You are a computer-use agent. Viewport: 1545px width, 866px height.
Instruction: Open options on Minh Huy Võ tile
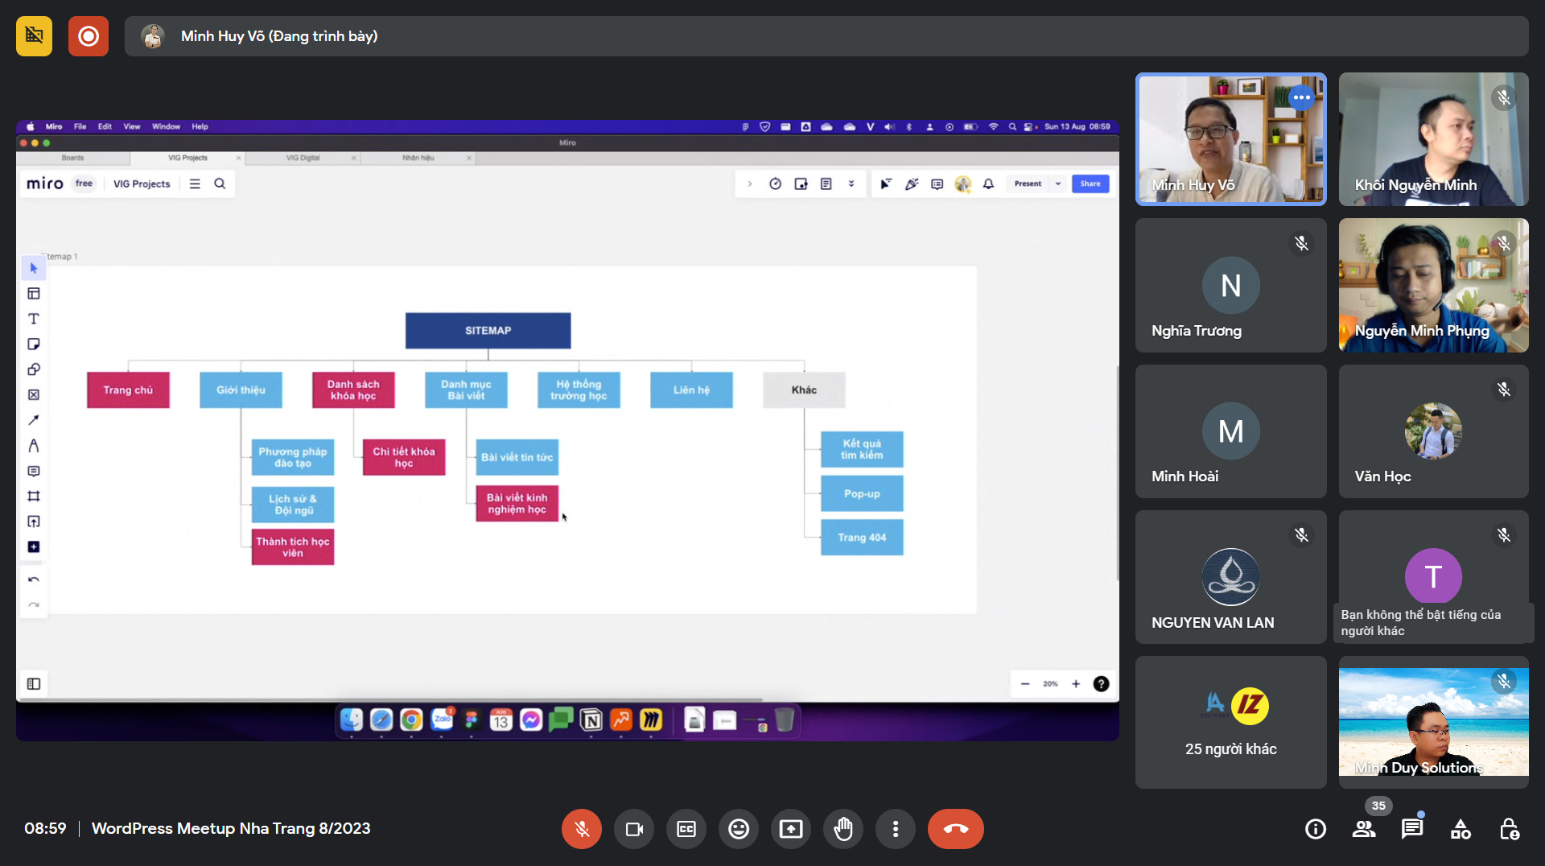tap(1301, 97)
